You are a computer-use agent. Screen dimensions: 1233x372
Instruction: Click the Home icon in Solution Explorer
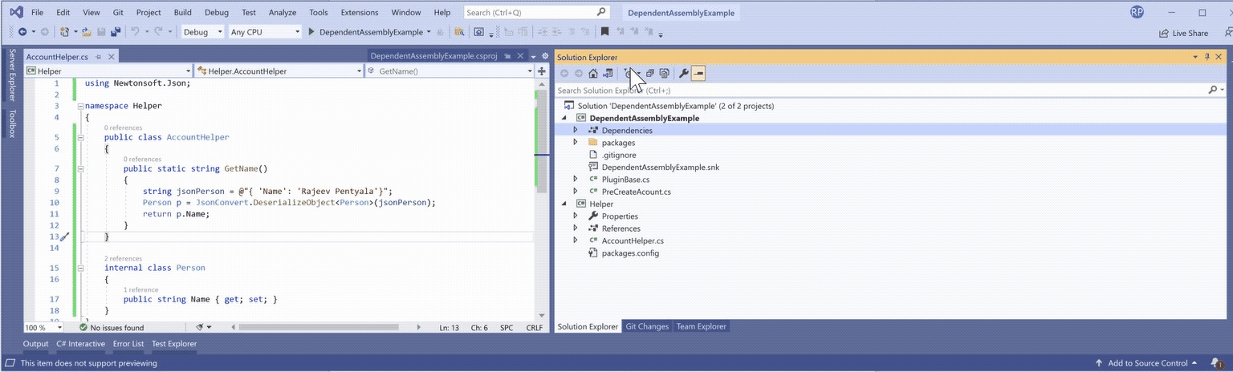pyautogui.click(x=593, y=74)
